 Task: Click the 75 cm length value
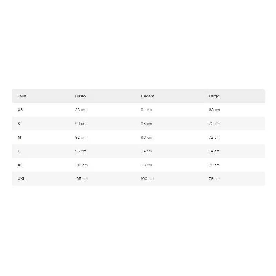coord(214,165)
